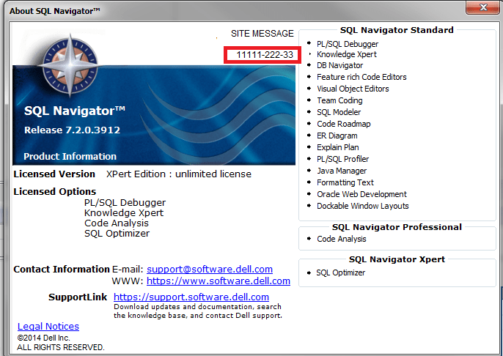Screen dimensions: 503x356
Task: Click SQL Optimizer under Licensed Options
Action: (117, 234)
